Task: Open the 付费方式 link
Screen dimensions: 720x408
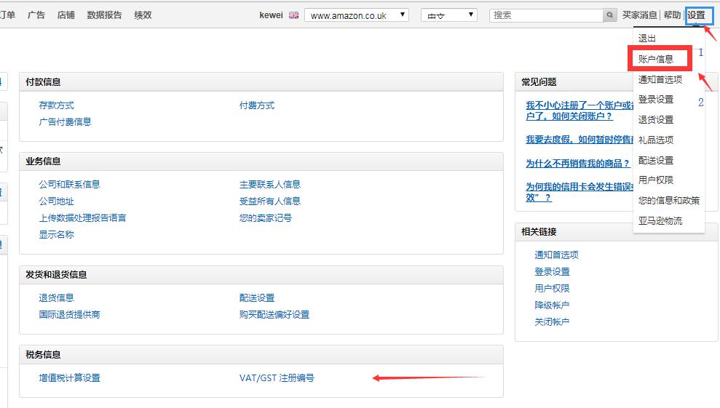Action: click(x=257, y=105)
